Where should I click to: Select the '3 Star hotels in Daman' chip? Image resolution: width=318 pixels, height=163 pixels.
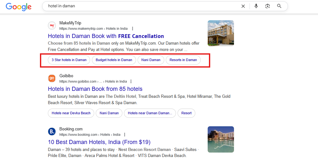coord(69,60)
